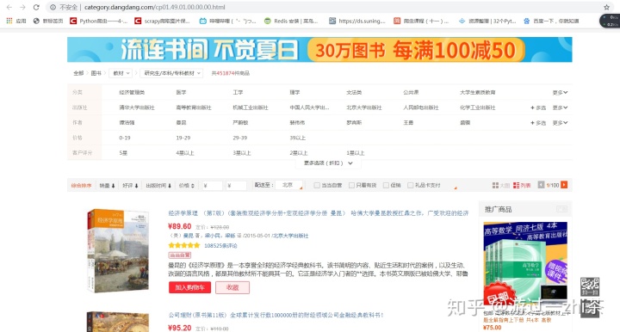Open the bookmark ending in 32个Pyt...
The image size is (620, 332).
click(x=487, y=21)
